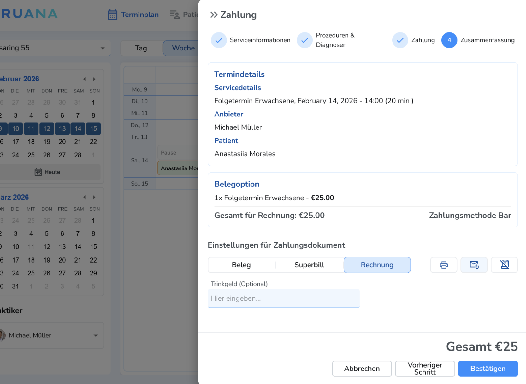Go back to Serviceinformationen step
Screen dimensions: 526x384
219,40
